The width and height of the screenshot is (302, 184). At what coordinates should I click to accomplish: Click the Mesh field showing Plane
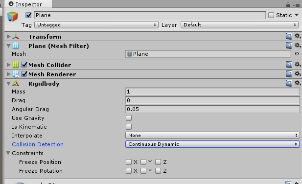pos(208,54)
